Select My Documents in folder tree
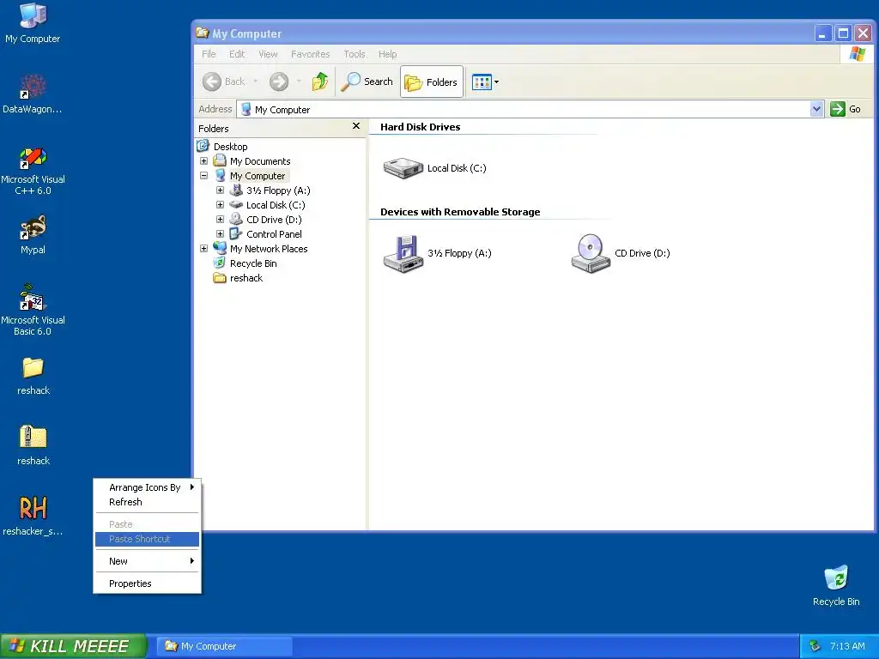The height and width of the screenshot is (659, 879). [260, 161]
